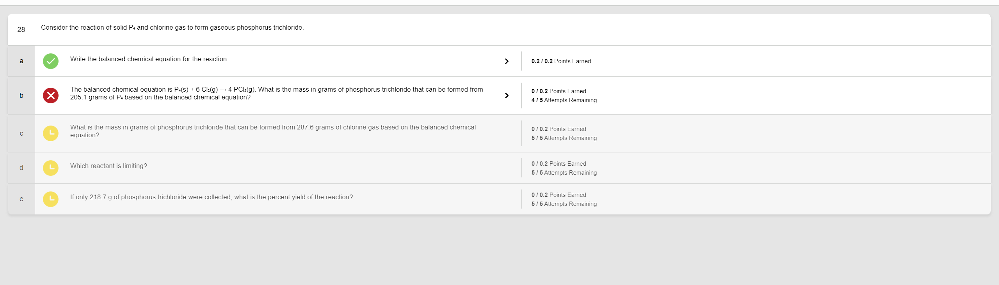
Task: Click the '0.2 / 0.2 Points Earned' score
Action: [561, 61]
